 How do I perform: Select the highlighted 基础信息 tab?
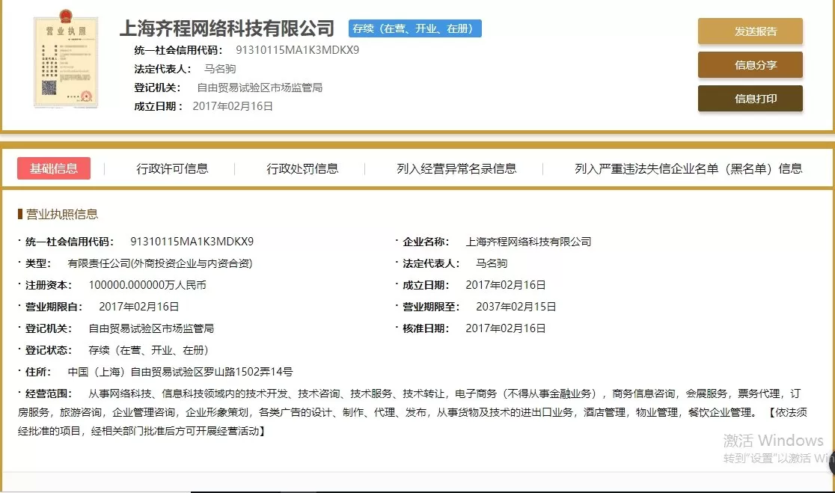coord(54,168)
